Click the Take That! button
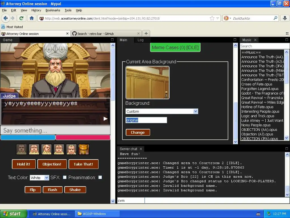The height and width of the screenshot is (218, 290). tap(84, 164)
